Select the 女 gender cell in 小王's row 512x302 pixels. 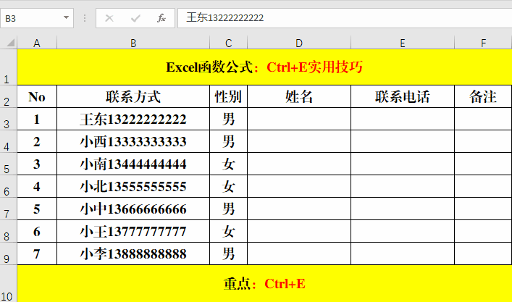(x=229, y=232)
